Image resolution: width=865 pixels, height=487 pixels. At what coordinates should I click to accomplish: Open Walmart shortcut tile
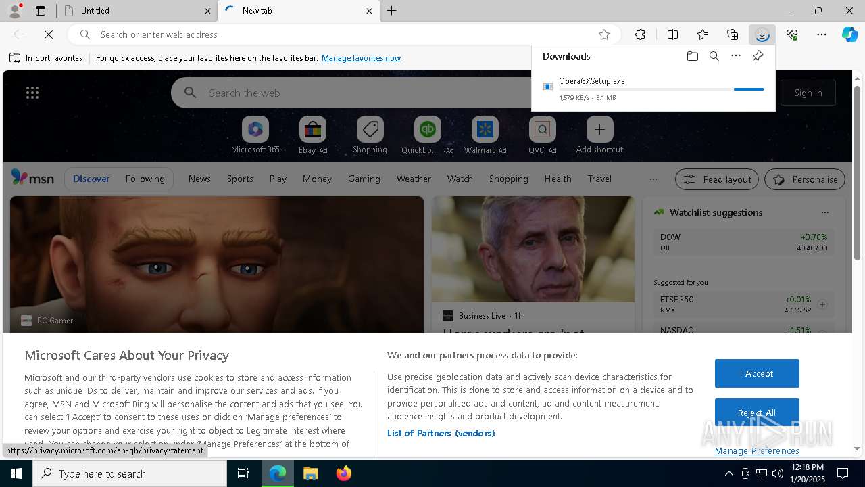485,135
